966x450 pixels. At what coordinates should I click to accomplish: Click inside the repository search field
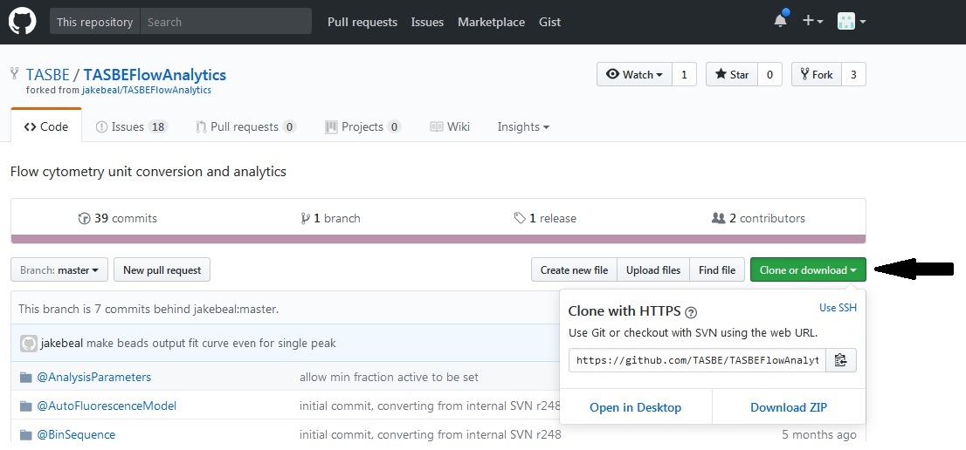tap(225, 22)
